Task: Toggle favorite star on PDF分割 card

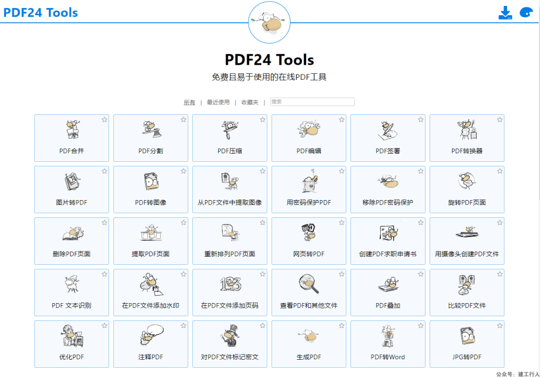Action: click(x=184, y=120)
